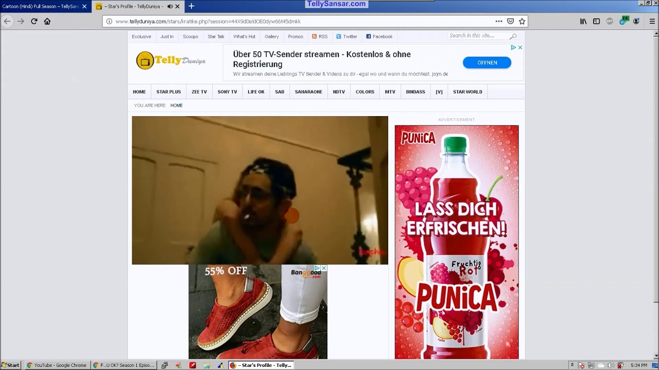
Task: Open the Punica bottle advertisement
Action: coord(457,242)
